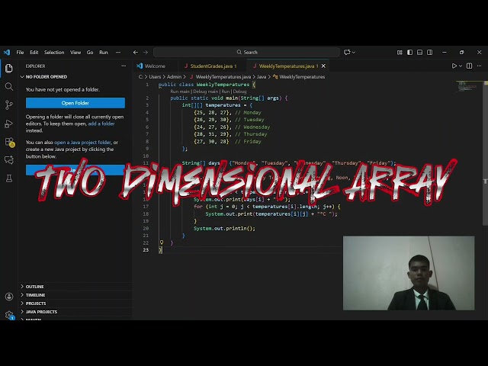Toggle the bottom panel

pyautogui.click(x=420, y=53)
